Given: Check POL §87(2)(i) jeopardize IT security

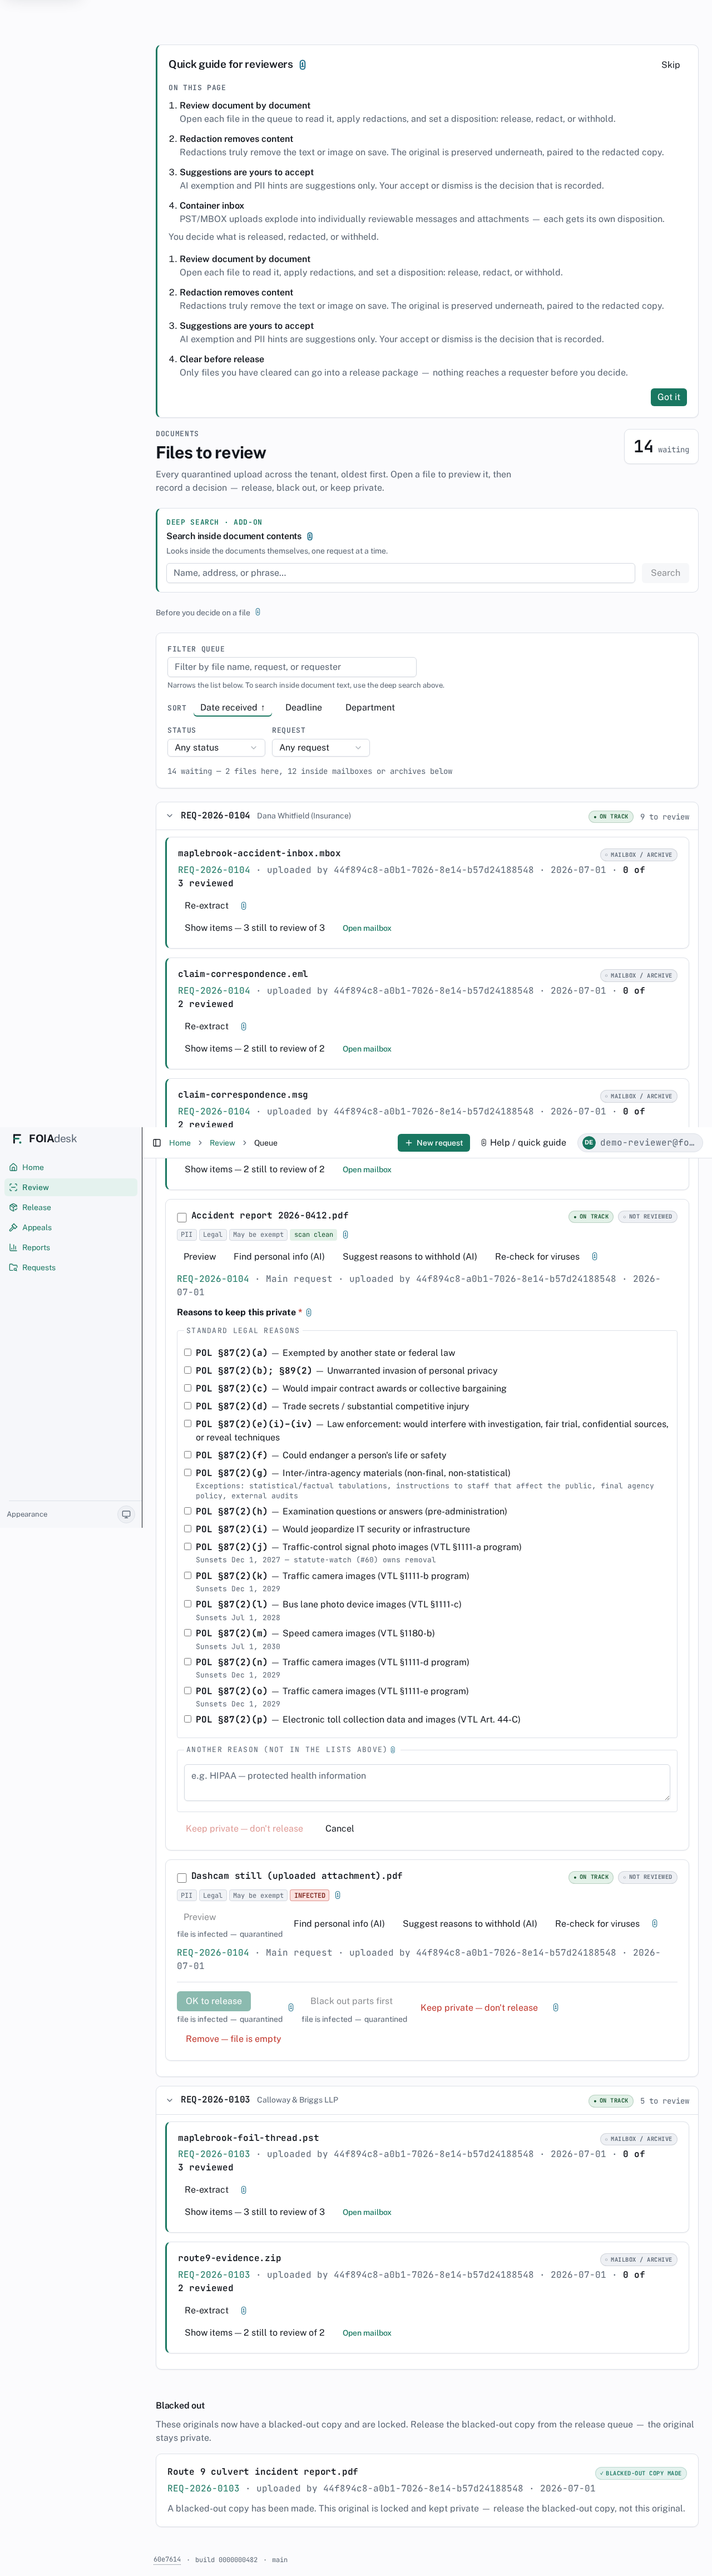Looking at the screenshot, I should [188, 1529].
